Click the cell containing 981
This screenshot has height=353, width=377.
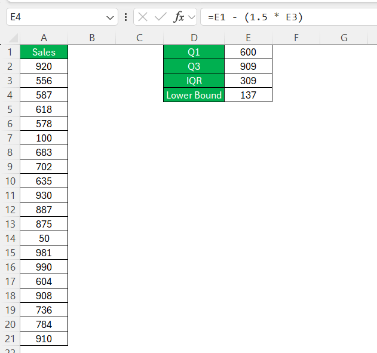44,253
